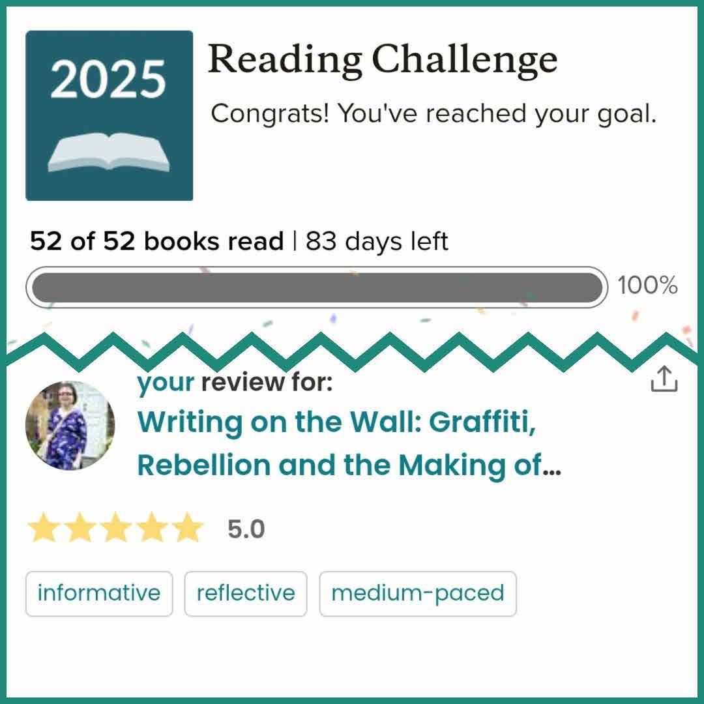
Task: Select the medium-paced tag
Action: 418,593
